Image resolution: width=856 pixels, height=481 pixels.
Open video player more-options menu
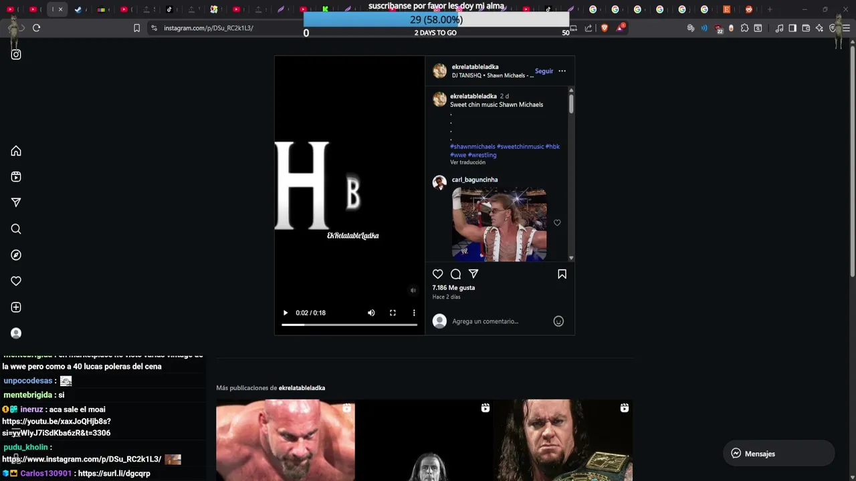(414, 313)
